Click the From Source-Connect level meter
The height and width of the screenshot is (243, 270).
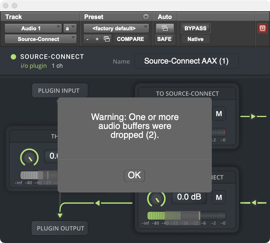186,215
